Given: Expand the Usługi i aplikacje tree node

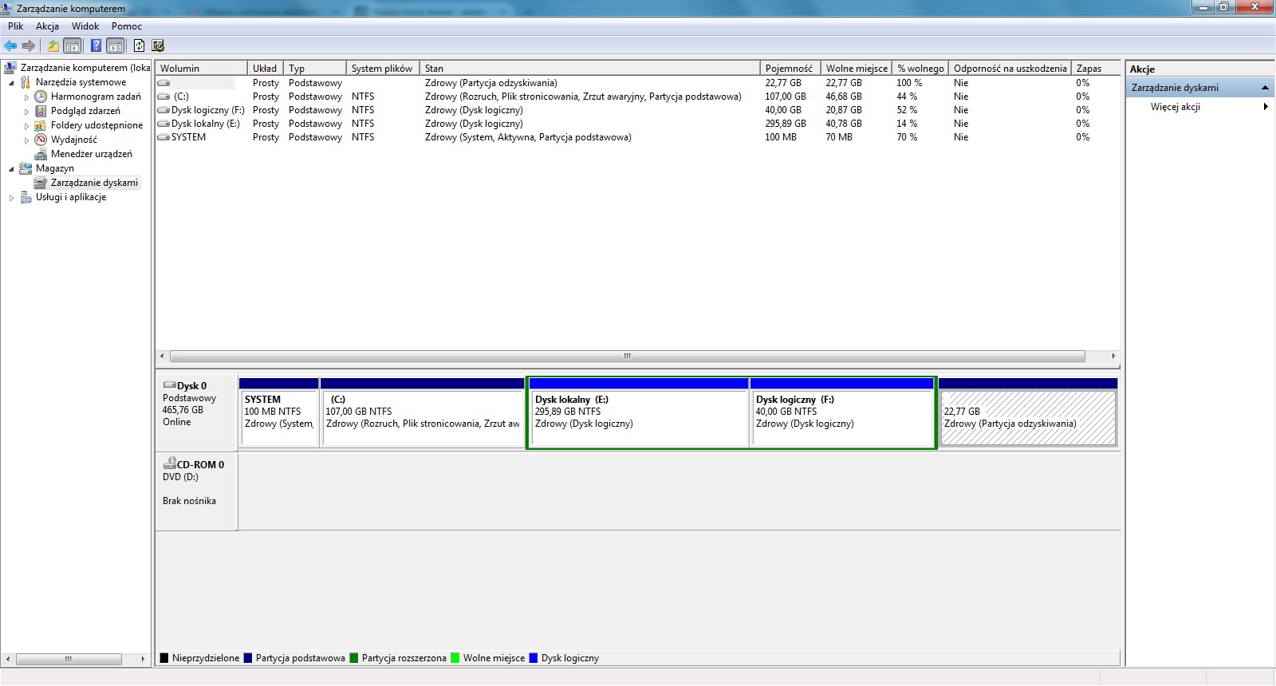Looking at the screenshot, I should (x=11, y=198).
